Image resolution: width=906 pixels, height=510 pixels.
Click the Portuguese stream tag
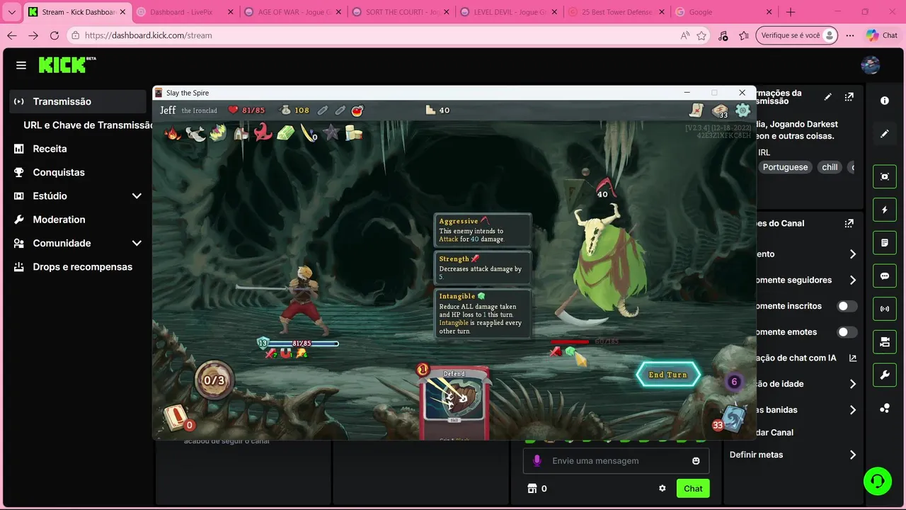(x=785, y=167)
